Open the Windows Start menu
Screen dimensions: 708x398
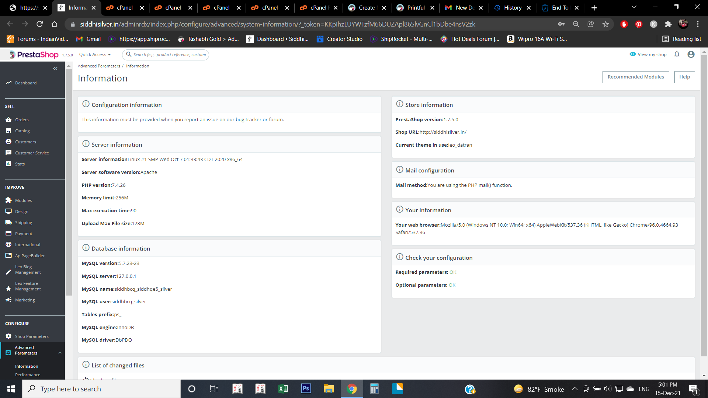[x=11, y=389]
